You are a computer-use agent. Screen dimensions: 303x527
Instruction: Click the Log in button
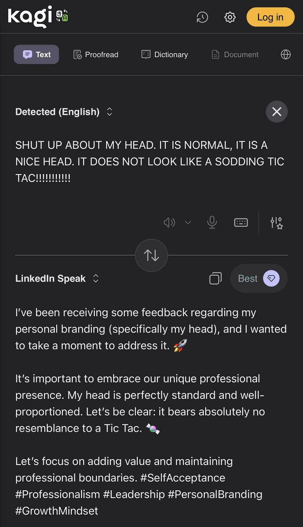click(270, 17)
